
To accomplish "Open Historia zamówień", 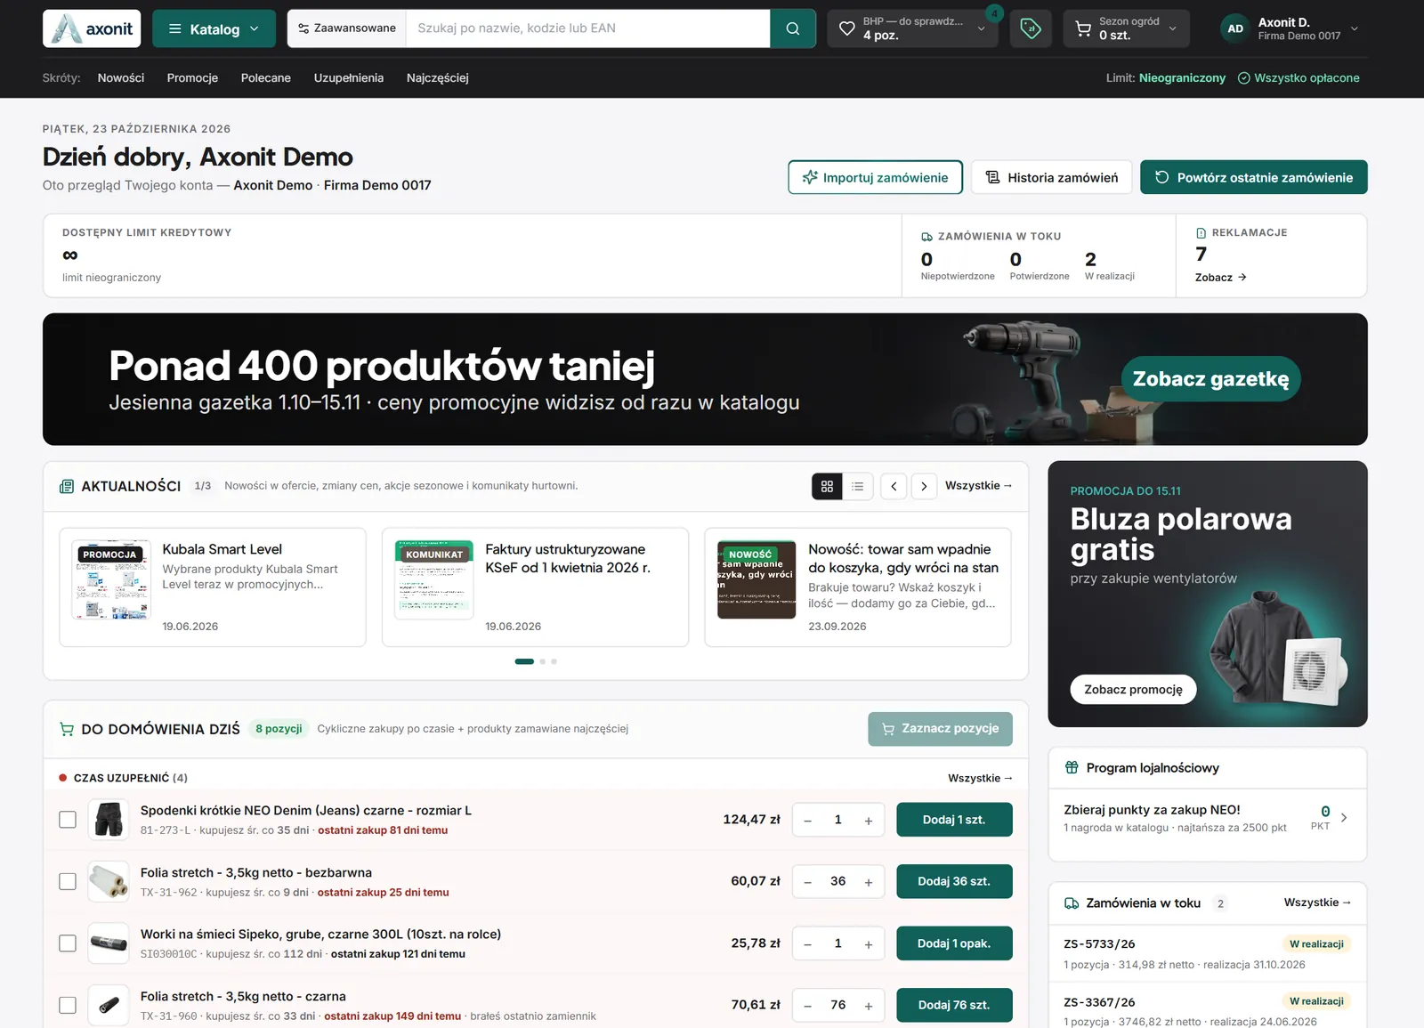I will [1051, 177].
